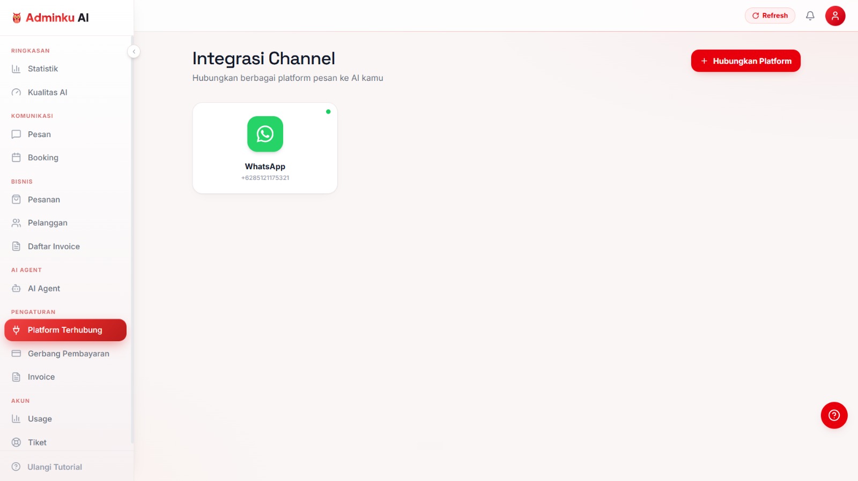Select the Pelanggan users icon
This screenshot has height=481, width=858.
click(x=16, y=223)
